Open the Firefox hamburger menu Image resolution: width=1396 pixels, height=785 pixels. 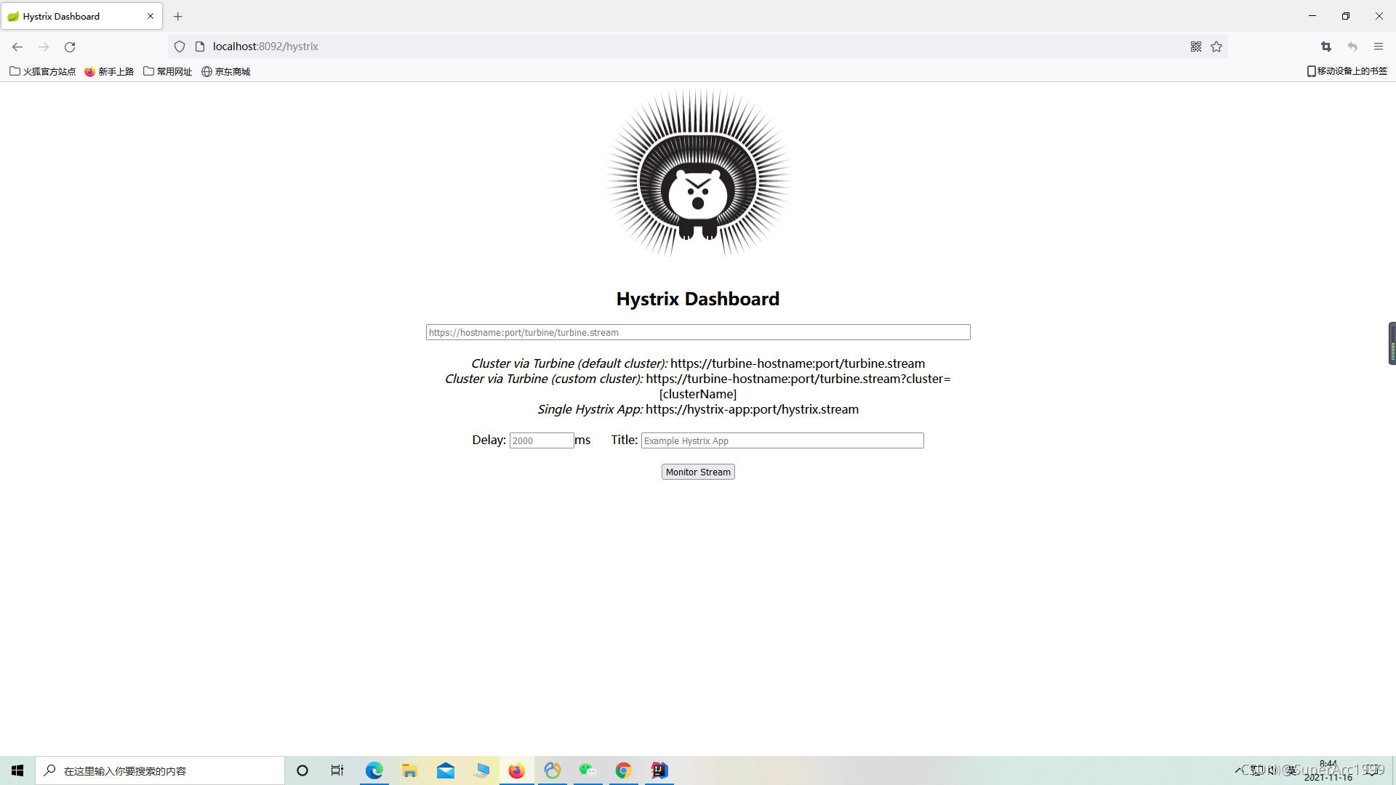1379,47
